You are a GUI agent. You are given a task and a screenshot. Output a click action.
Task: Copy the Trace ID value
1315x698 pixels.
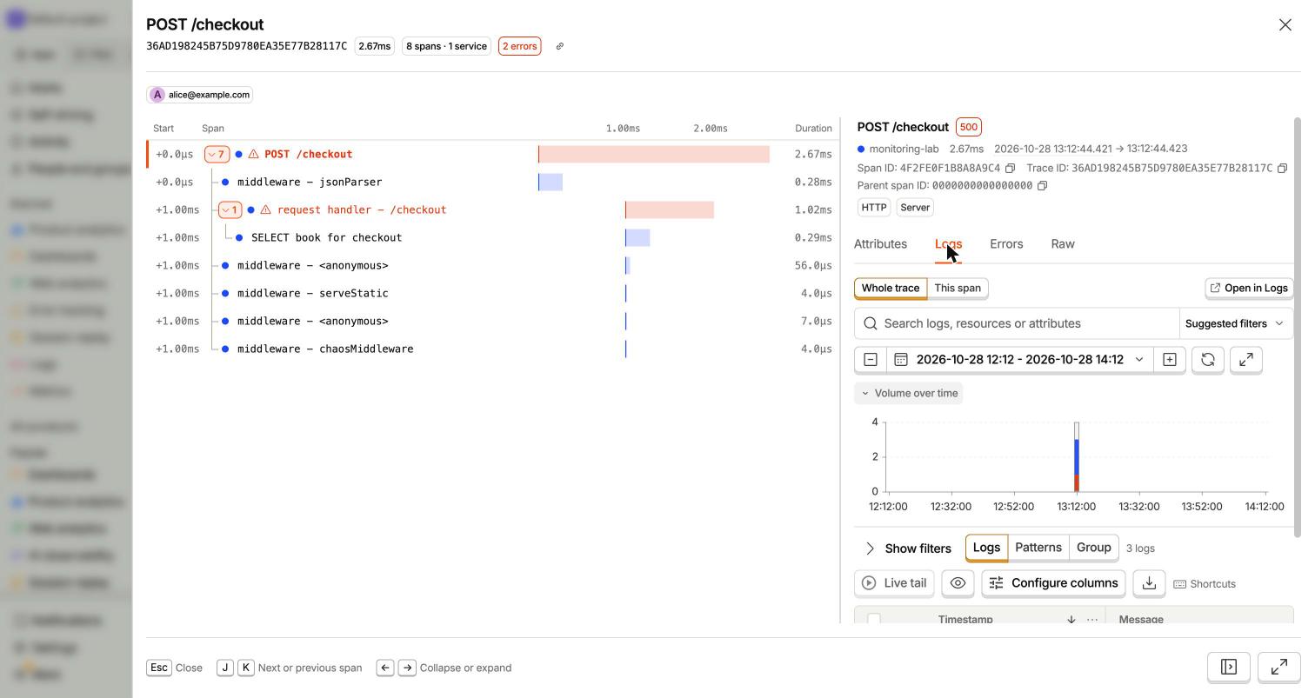(x=1282, y=168)
